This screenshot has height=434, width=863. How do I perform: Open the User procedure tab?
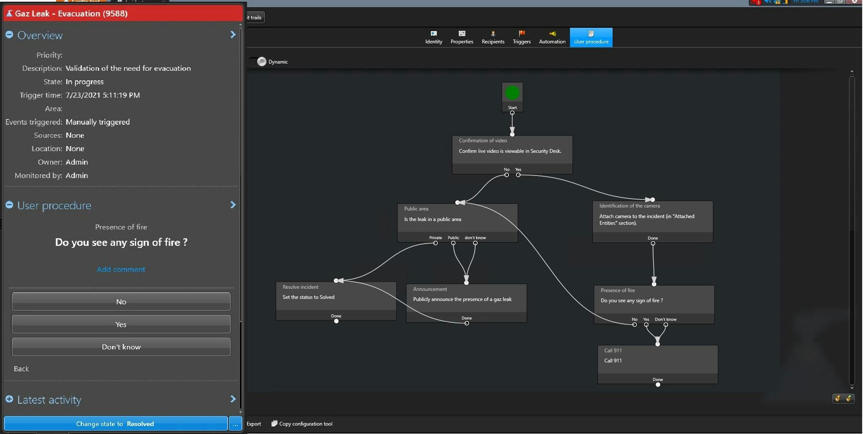[591, 37]
